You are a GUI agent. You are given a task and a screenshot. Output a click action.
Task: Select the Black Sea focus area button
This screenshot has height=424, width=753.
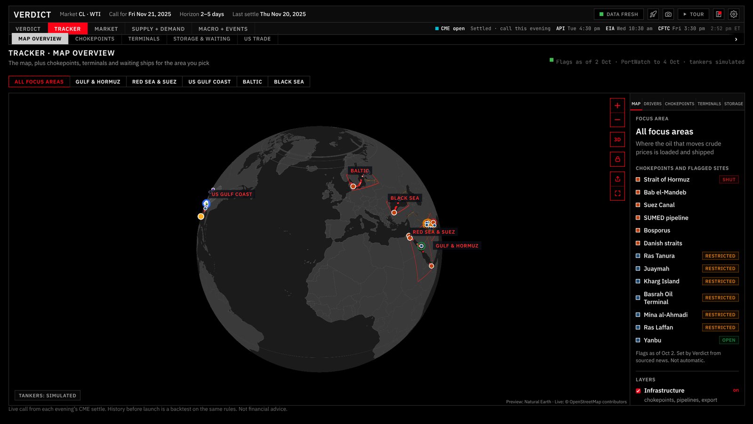(x=289, y=82)
